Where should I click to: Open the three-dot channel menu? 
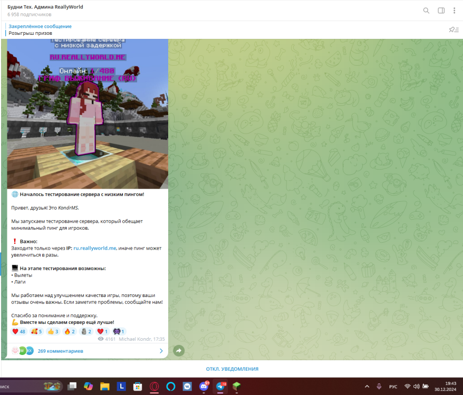click(x=454, y=11)
